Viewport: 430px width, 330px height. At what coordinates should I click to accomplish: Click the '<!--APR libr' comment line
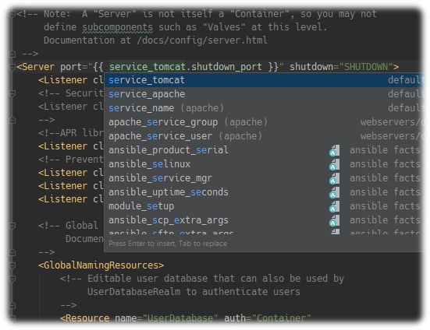point(71,133)
